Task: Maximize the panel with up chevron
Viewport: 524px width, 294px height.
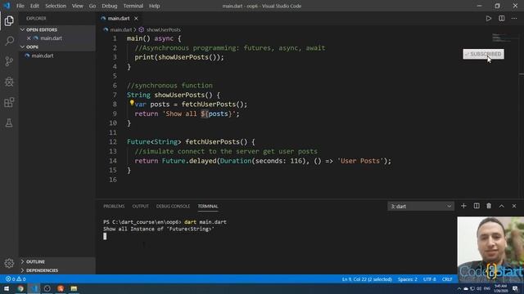Action: tap(502, 206)
